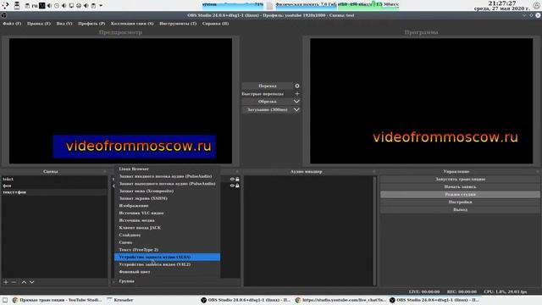The height and width of the screenshot is (305, 542).
Task: Click the Затухание (300ms) quick transition button
Action: (x=268, y=109)
